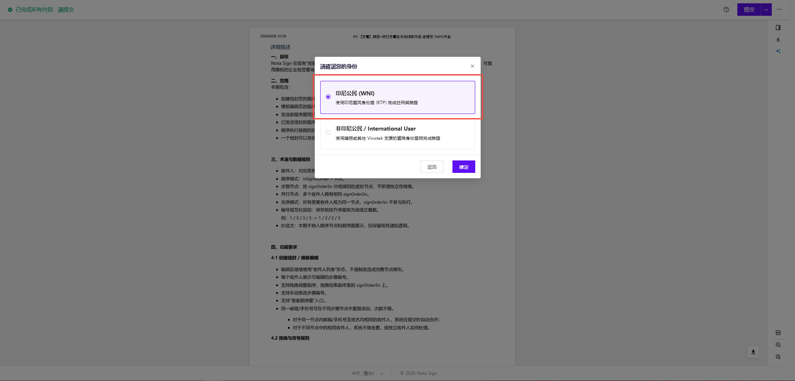Image resolution: width=795 pixels, height=381 pixels.
Task: Expand the dropdown arrow beside 提交
Action: click(x=766, y=10)
